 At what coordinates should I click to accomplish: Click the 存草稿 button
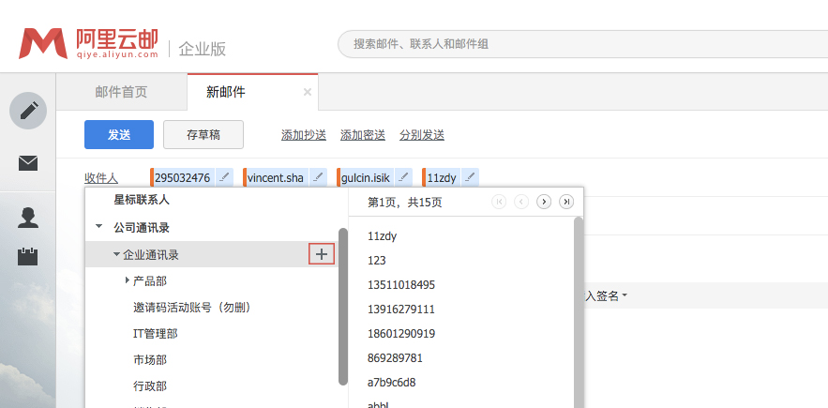point(203,134)
